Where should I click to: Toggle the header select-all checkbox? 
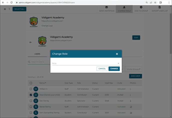pyautogui.click(x=31, y=83)
